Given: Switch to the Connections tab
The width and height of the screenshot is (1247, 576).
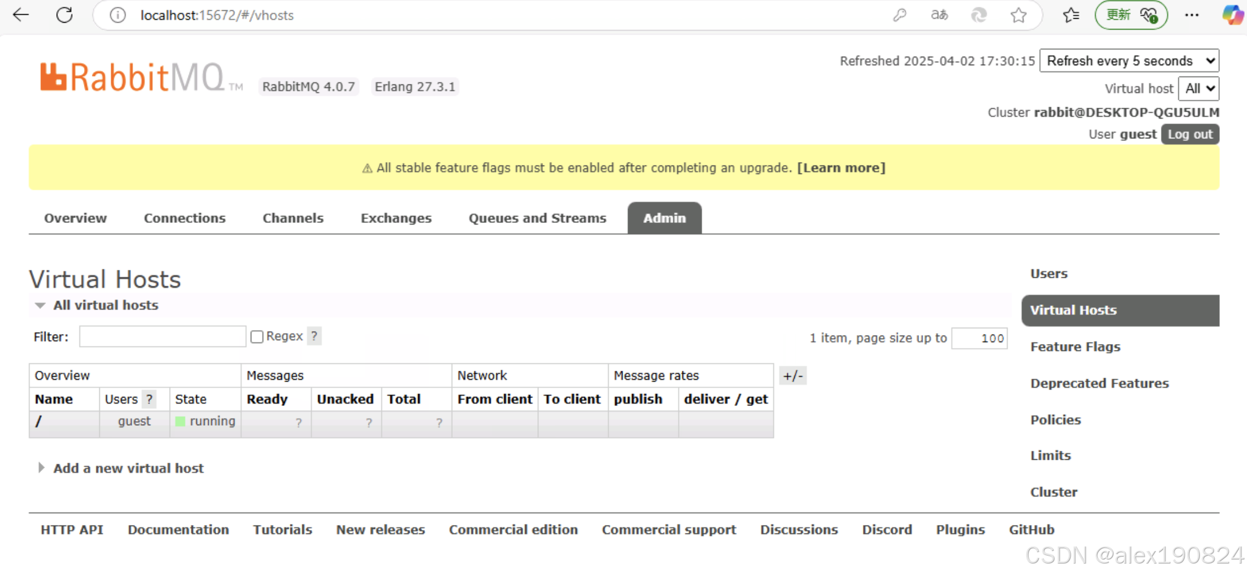Looking at the screenshot, I should 184,218.
